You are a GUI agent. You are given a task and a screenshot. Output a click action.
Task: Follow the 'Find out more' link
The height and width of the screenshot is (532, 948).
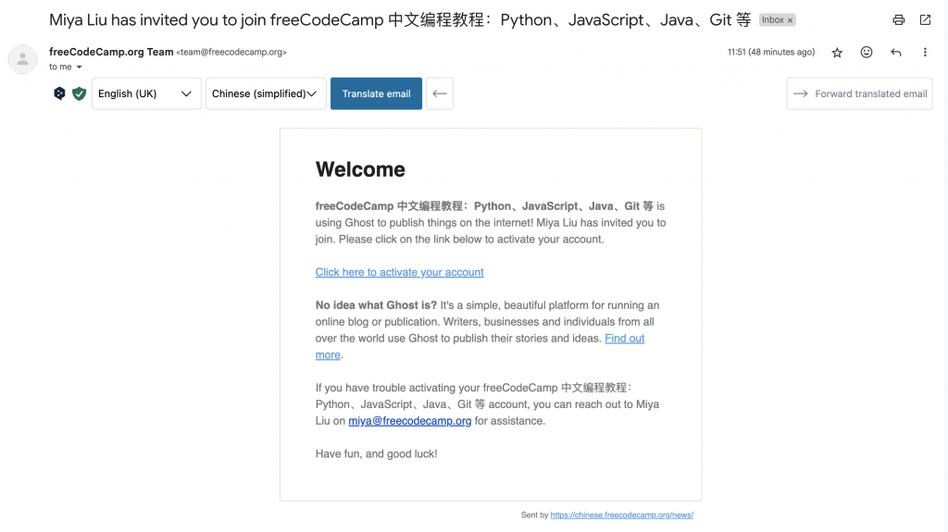(x=625, y=339)
